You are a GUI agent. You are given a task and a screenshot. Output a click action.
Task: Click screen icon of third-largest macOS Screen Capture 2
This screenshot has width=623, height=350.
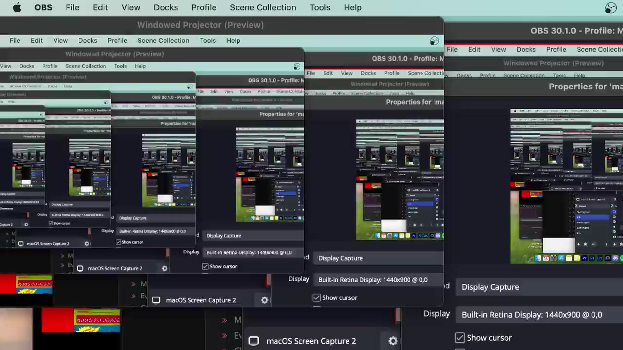(80, 268)
